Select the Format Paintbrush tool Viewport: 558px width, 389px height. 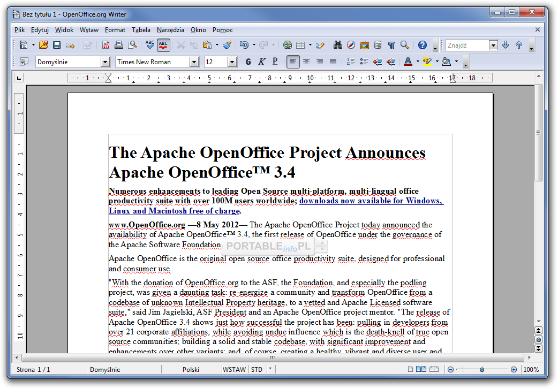227,45
